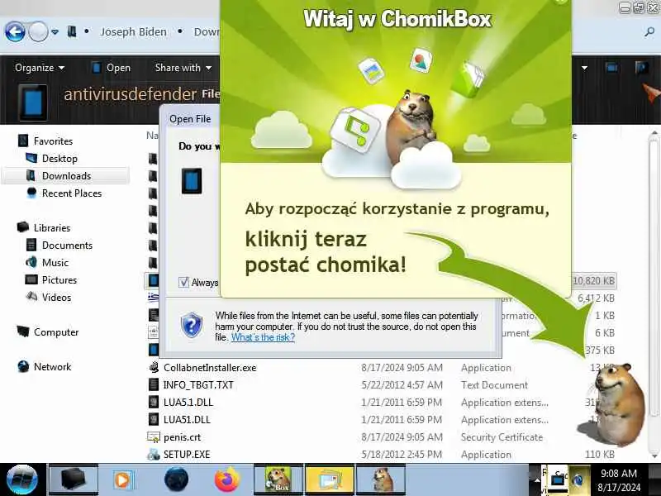Click the Desktop folder icon in Favorites
This screenshot has width=661, height=496.
(31, 158)
